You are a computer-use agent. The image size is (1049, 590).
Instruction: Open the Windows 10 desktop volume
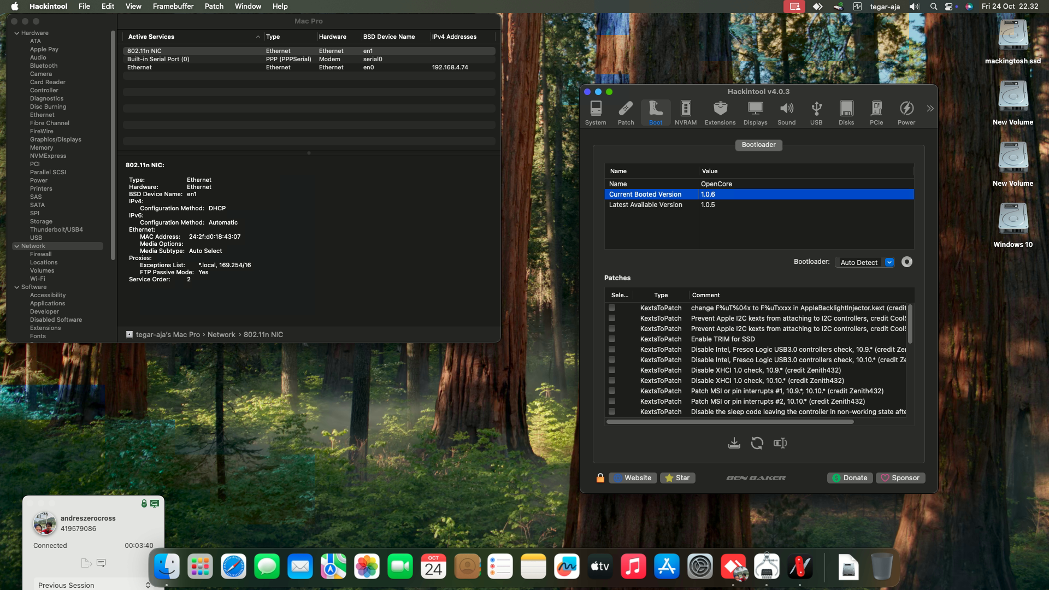click(1013, 225)
